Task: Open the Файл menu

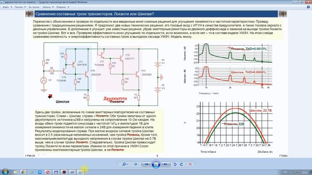Action: [x=7, y=7]
